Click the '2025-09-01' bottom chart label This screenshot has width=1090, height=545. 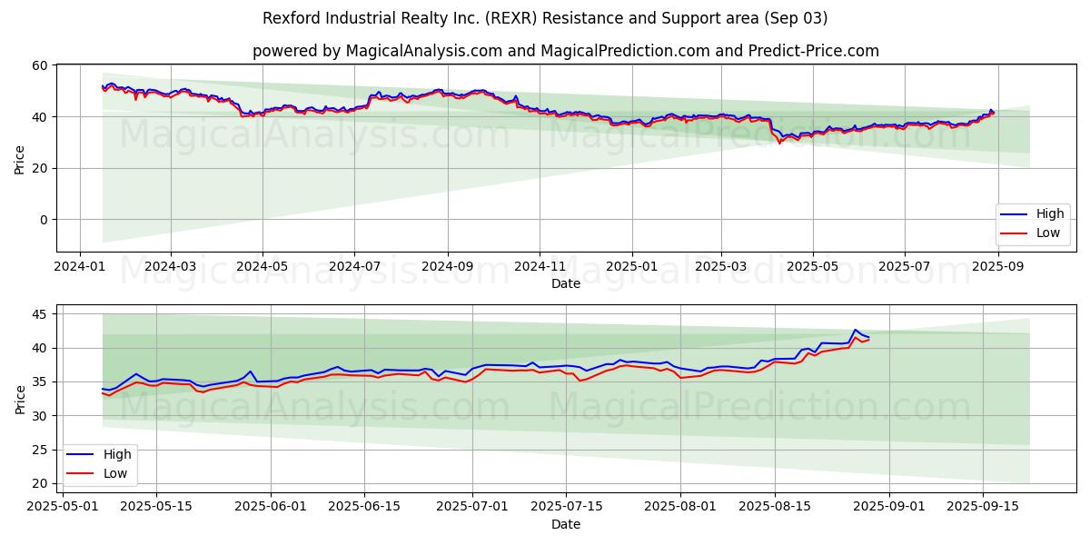(x=889, y=507)
